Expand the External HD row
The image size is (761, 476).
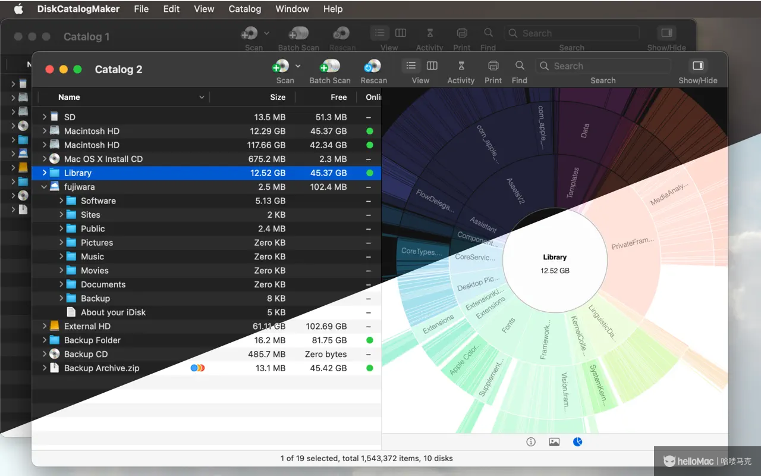[x=44, y=326]
